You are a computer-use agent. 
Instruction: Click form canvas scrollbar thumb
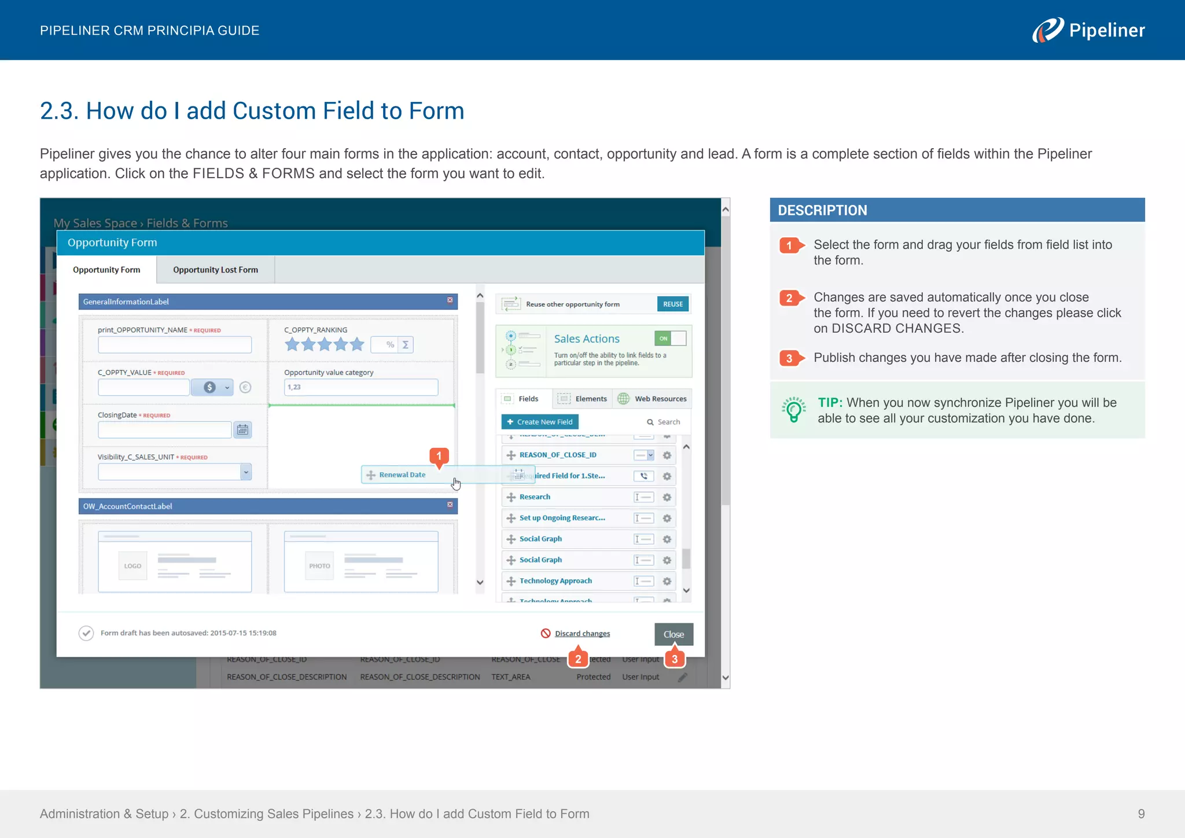click(x=480, y=339)
